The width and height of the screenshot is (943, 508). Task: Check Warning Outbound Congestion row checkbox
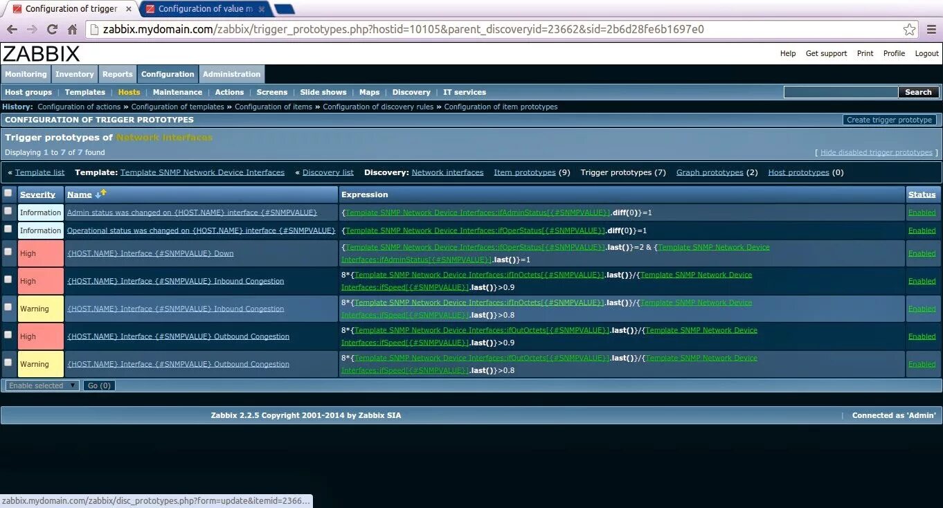coord(8,362)
